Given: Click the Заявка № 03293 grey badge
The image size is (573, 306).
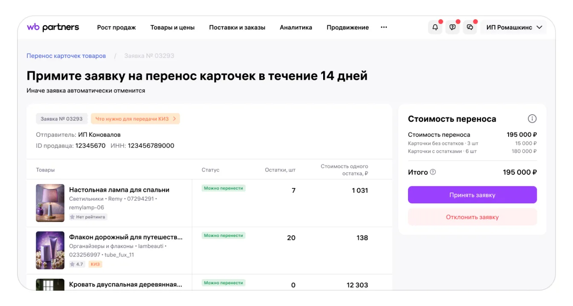Looking at the screenshot, I should click(62, 119).
